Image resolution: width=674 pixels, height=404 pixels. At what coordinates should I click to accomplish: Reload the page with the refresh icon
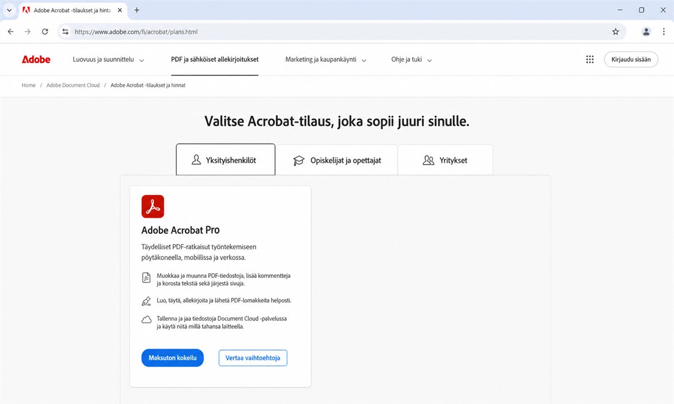tap(45, 32)
